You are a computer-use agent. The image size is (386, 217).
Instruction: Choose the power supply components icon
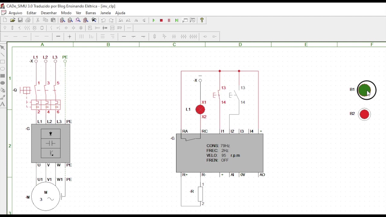click(x=5, y=28)
